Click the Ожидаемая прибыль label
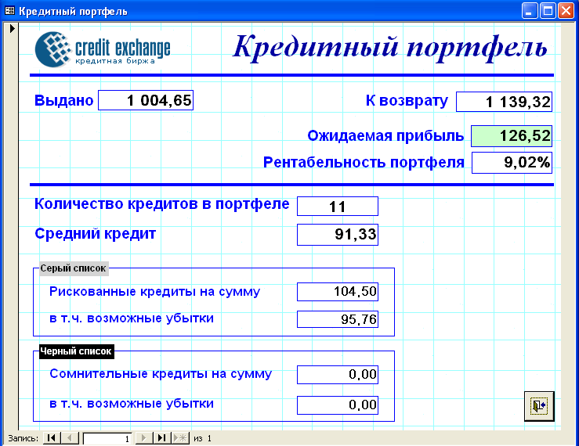 tap(385, 135)
